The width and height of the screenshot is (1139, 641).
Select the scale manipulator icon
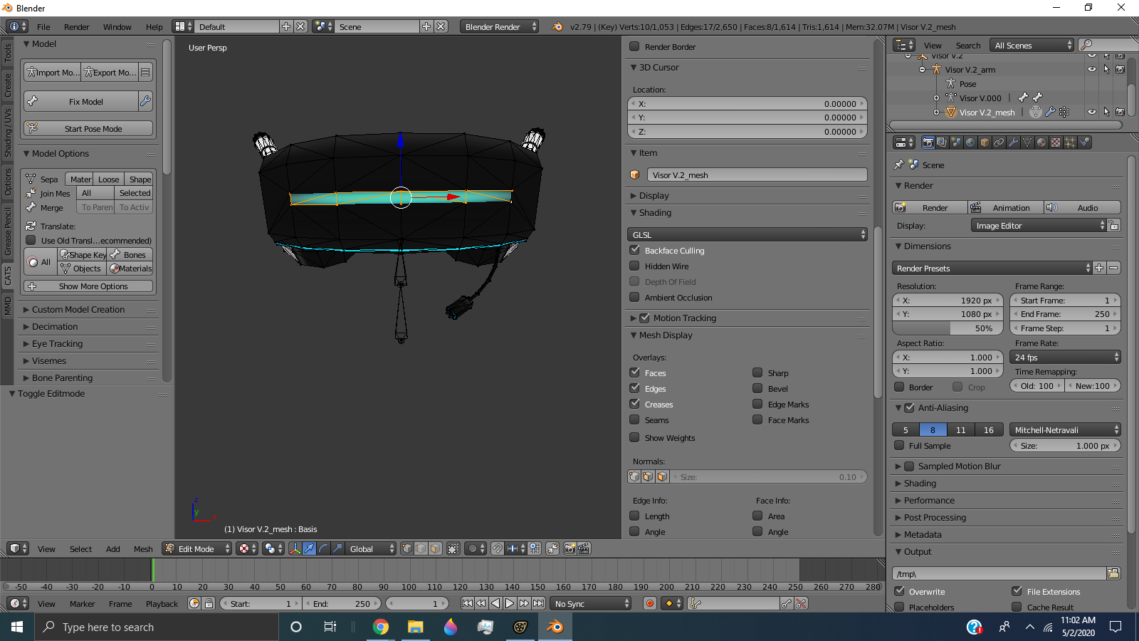pos(337,548)
